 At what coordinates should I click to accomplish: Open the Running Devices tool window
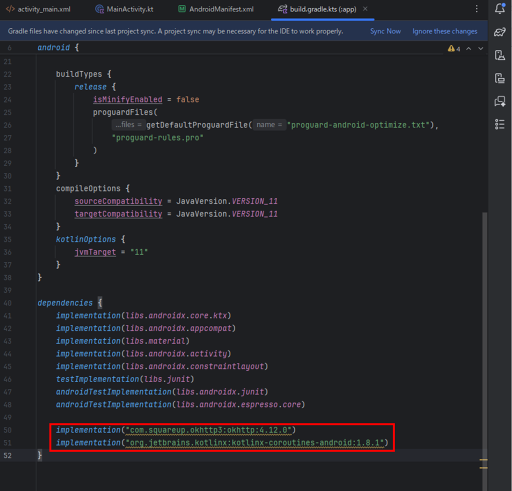pos(499,78)
